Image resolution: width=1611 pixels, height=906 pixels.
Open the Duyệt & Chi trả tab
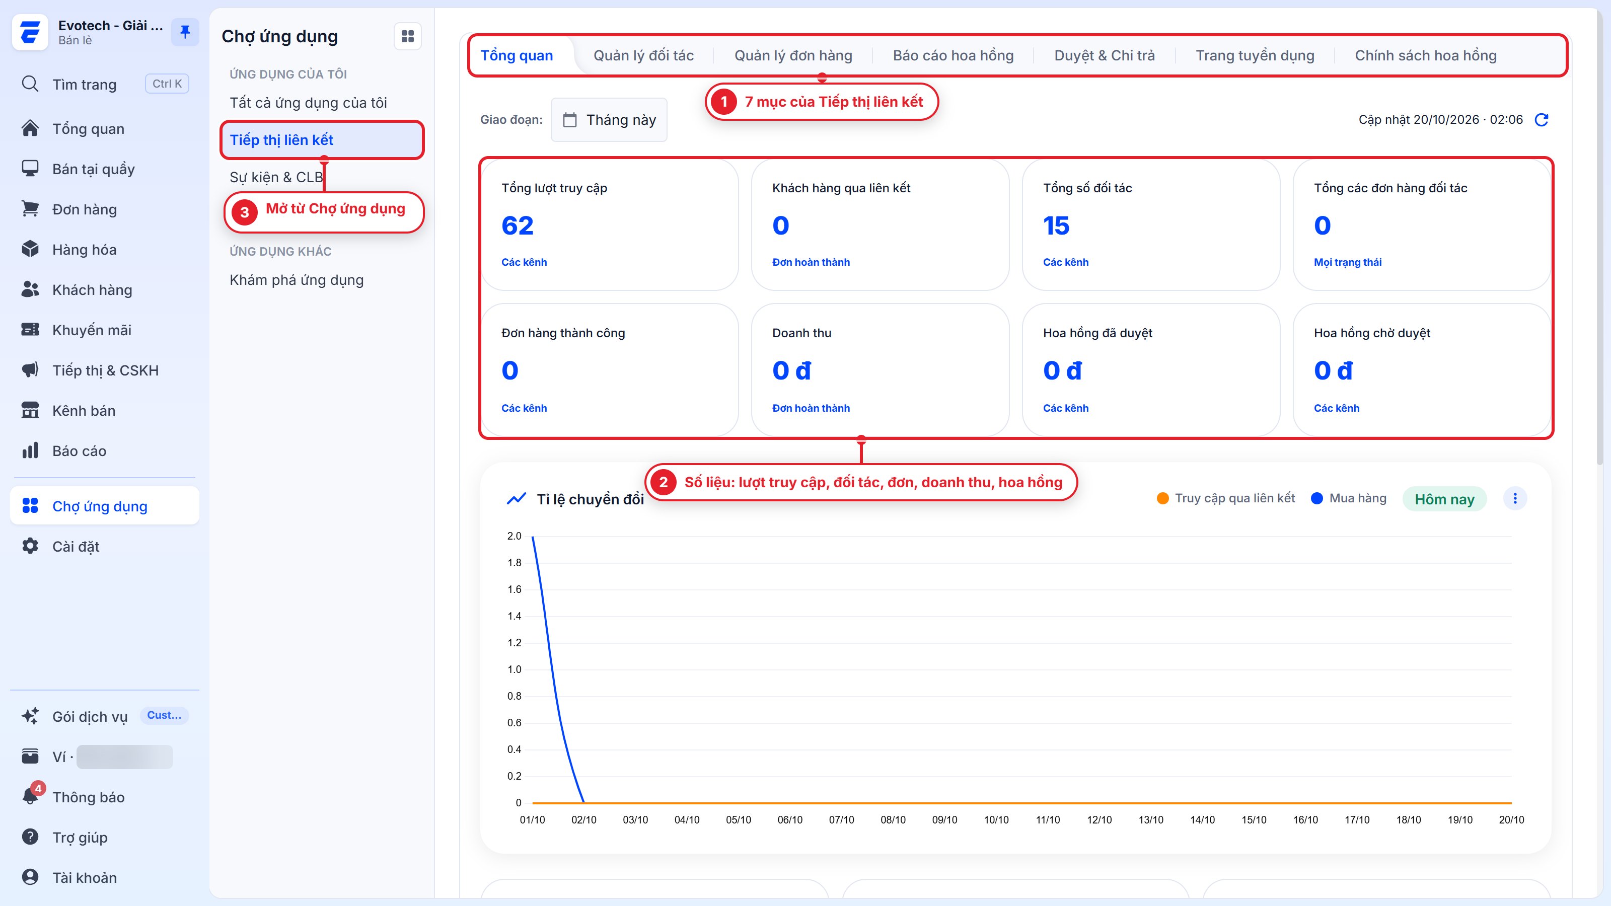tap(1105, 56)
